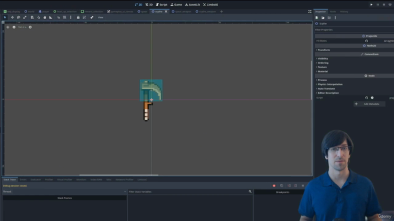
Task: Add a new scene tab with plus
Action: pyautogui.click(x=222, y=12)
